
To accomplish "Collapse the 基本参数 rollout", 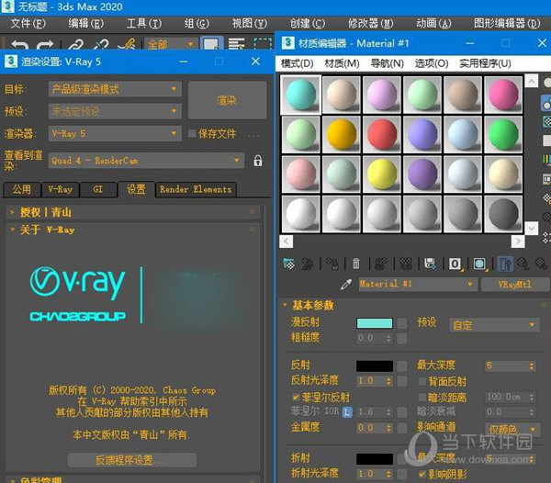I will pos(413,305).
